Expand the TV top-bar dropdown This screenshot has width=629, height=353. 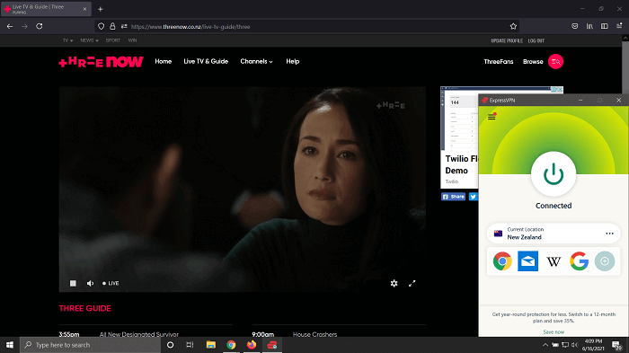click(x=67, y=40)
